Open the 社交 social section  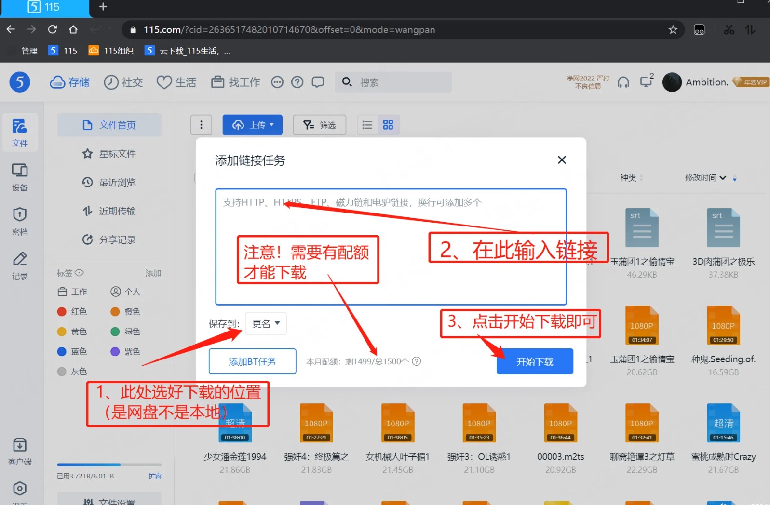pyautogui.click(x=123, y=82)
